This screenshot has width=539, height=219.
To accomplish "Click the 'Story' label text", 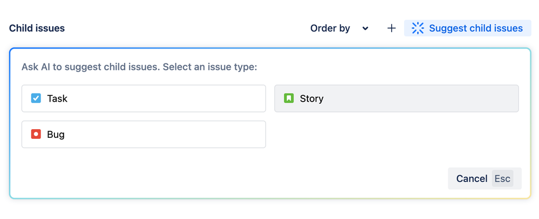I will (312, 98).
